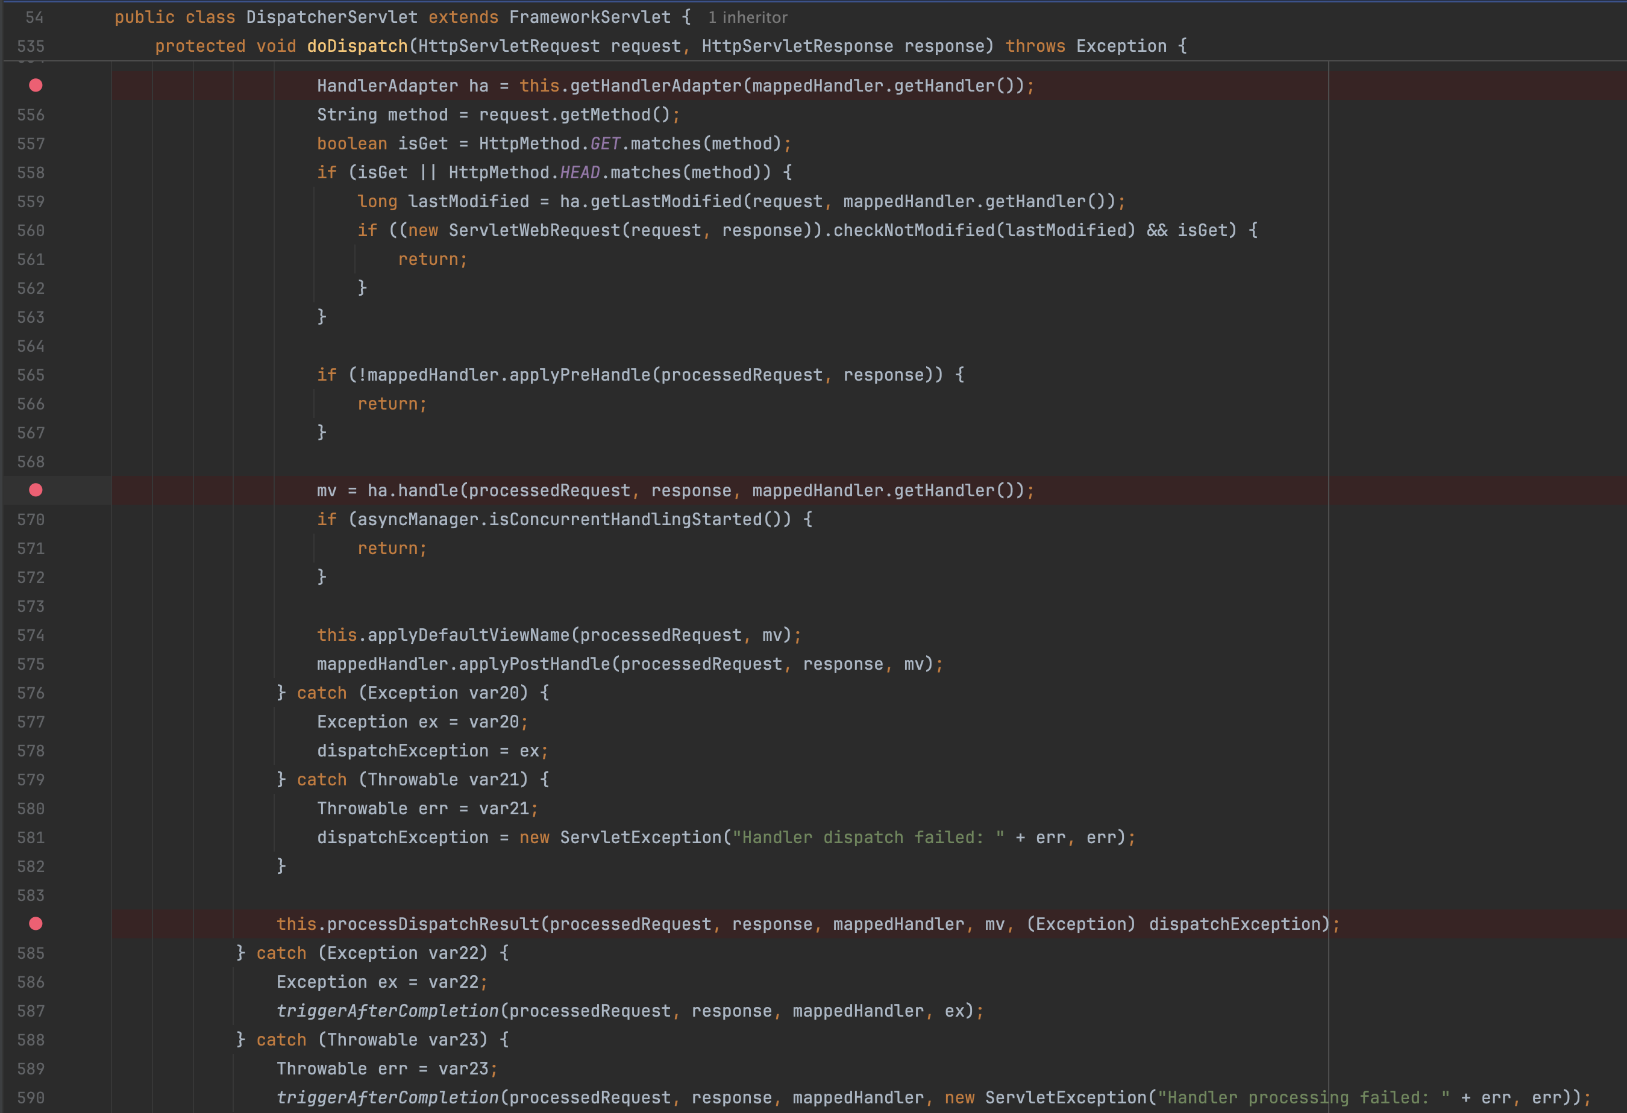Image resolution: width=1627 pixels, height=1113 pixels.
Task: Click the HEAD constant in HttpMethod.HEAD
Action: [x=580, y=172]
